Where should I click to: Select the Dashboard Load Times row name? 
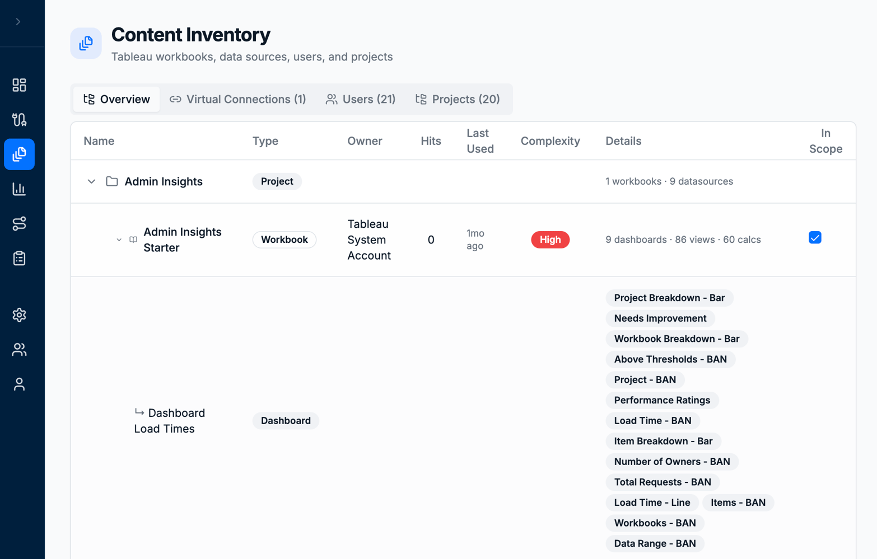pos(170,421)
